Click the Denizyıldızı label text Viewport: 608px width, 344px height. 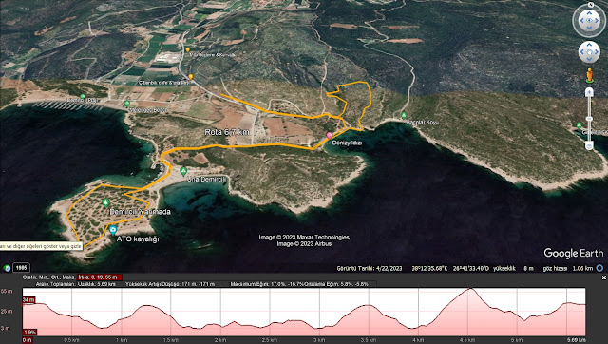click(347, 143)
